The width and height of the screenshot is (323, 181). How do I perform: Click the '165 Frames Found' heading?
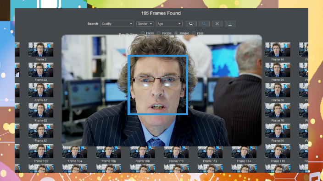[161, 13]
